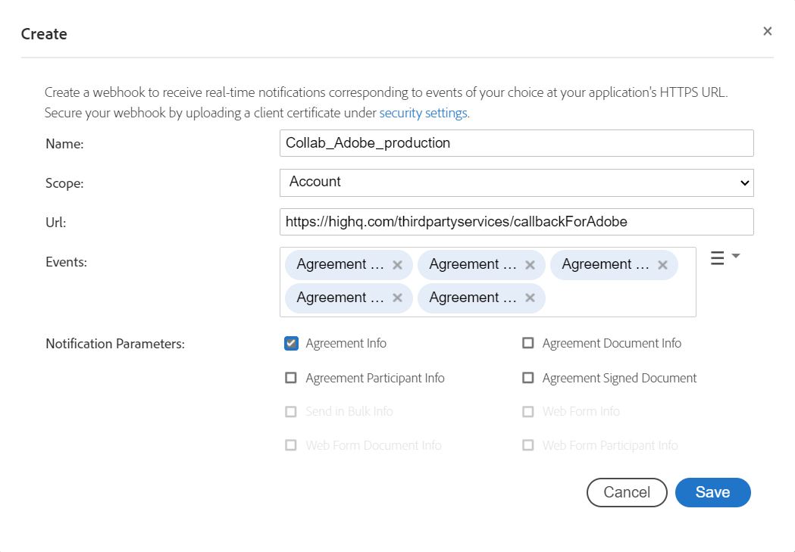795x552 pixels.
Task: Click the security settings link
Action: (x=424, y=114)
